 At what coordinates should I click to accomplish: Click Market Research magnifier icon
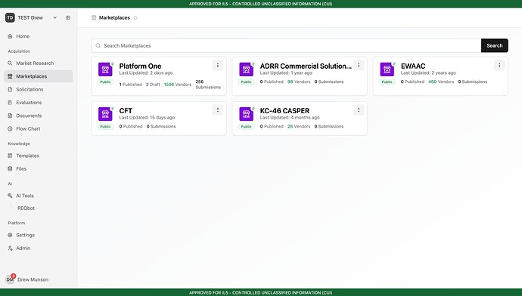(x=10, y=63)
